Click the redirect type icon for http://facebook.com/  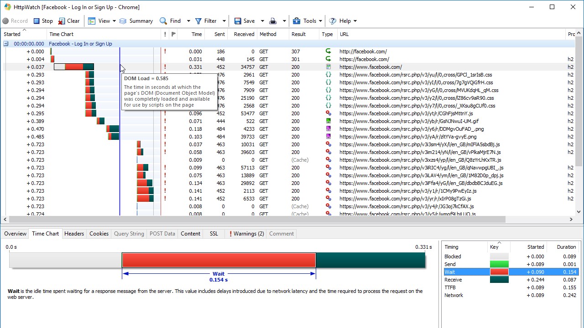pyautogui.click(x=328, y=51)
